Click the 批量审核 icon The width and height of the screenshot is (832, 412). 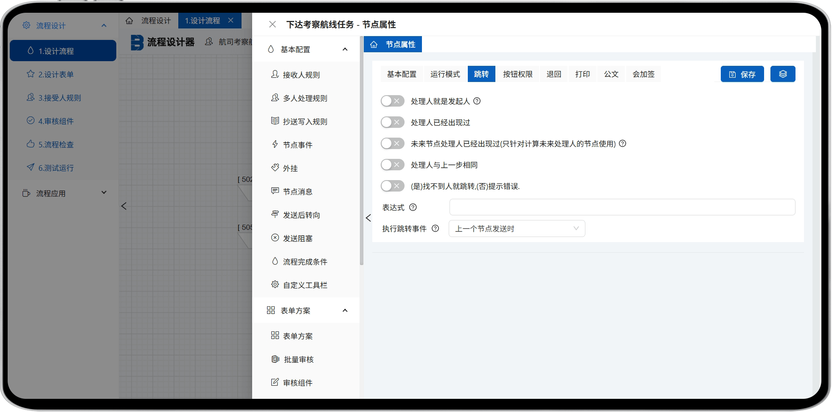tap(275, 359)
